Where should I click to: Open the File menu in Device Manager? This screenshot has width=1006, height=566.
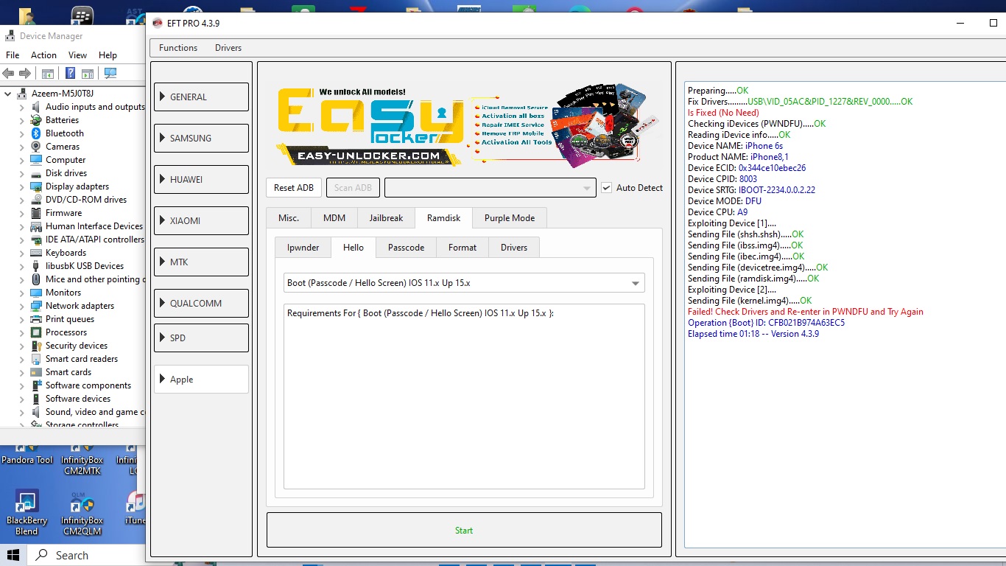click(x=13, y=55)
